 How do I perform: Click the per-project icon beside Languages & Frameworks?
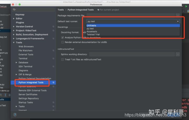click(53, 39)
